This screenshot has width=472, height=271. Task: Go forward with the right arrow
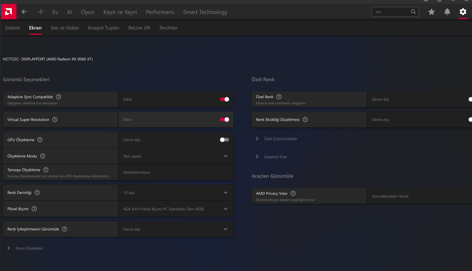40,12
